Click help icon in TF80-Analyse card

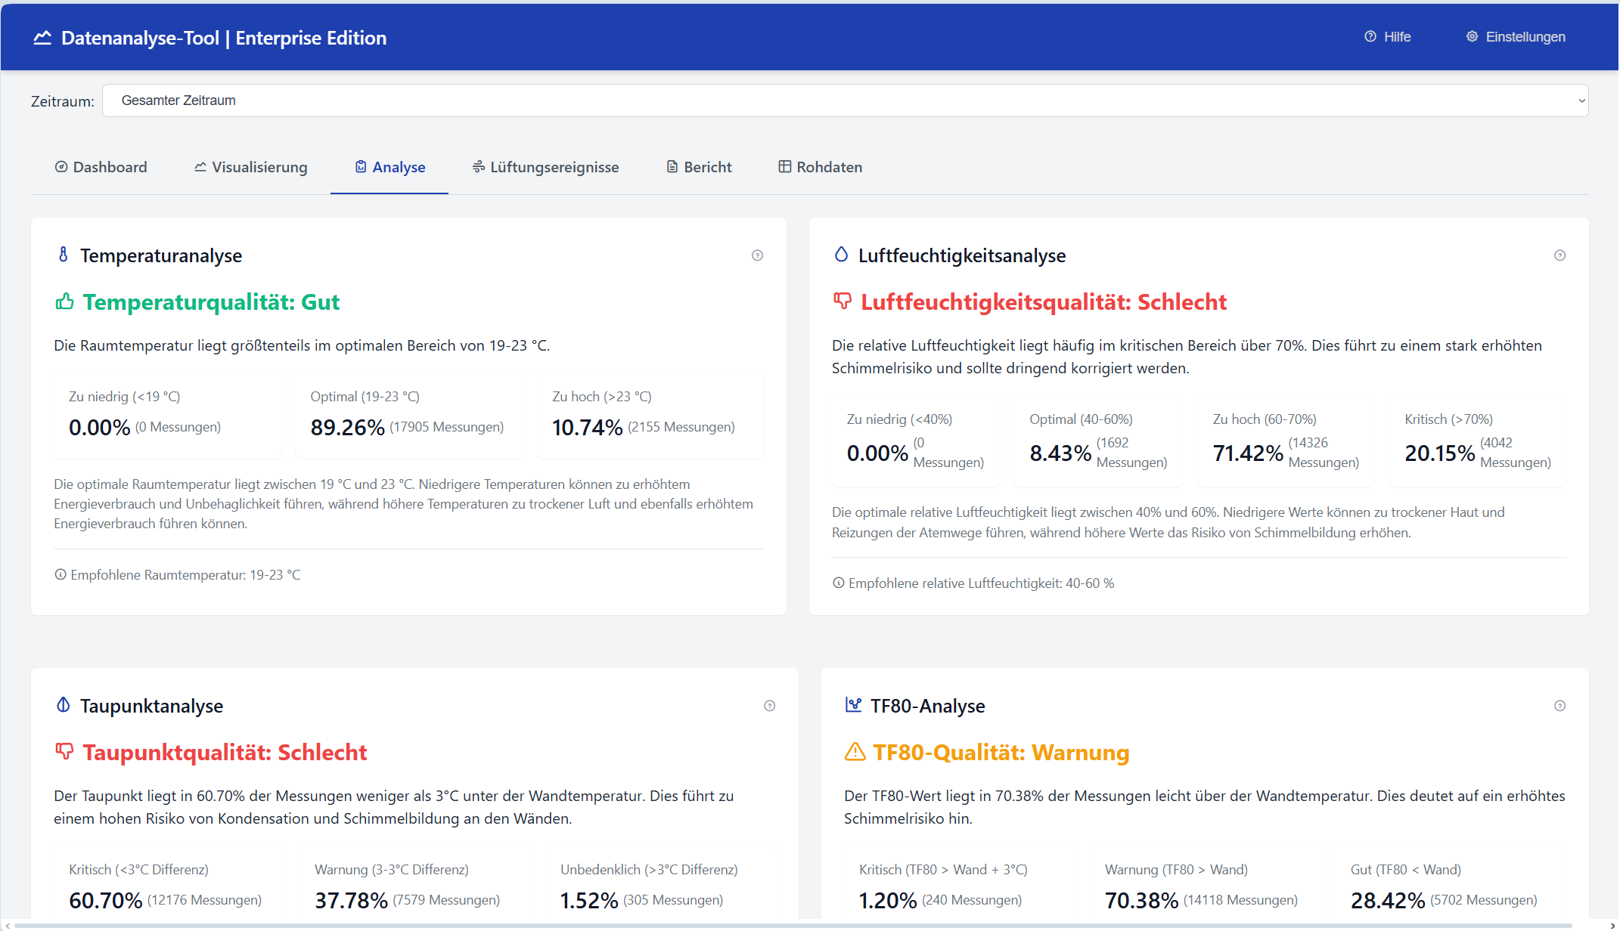[1559, 706]
